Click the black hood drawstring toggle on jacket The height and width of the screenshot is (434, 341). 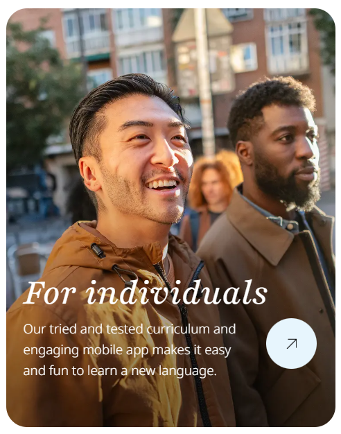tap(98, 250)
